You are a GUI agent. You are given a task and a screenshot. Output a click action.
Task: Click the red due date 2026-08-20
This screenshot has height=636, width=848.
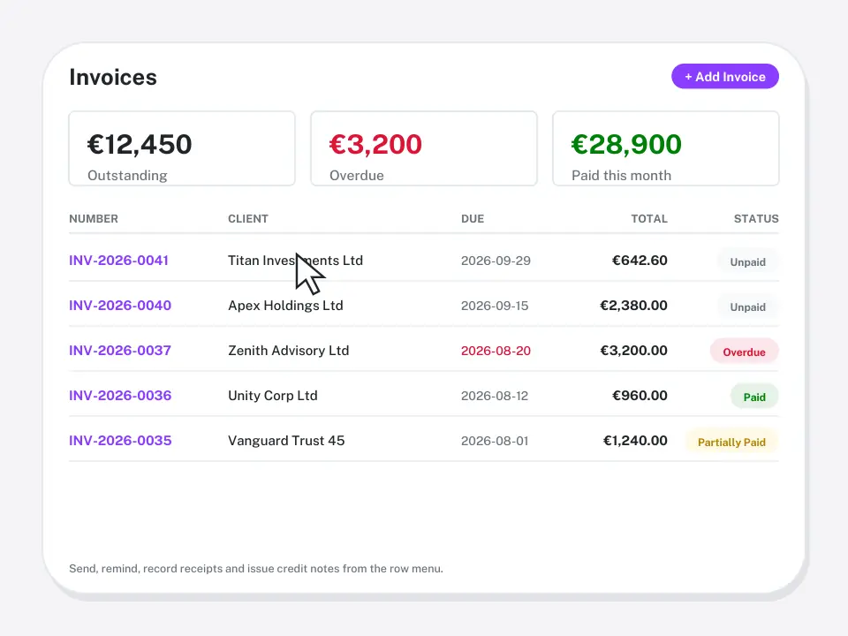[x=496, y=351]
